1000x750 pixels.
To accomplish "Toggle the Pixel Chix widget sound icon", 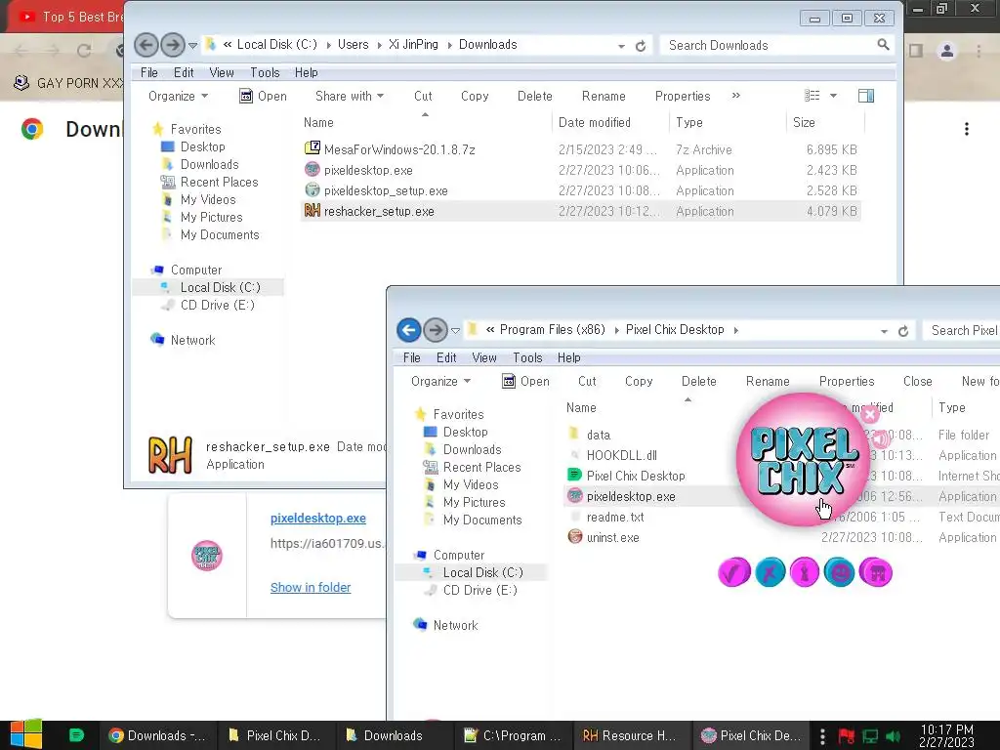I will coord(882,438).
